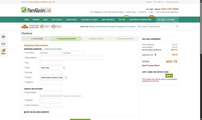Click Bifocals quick find link
The image size is (202, 120).
tap(92, 27)
